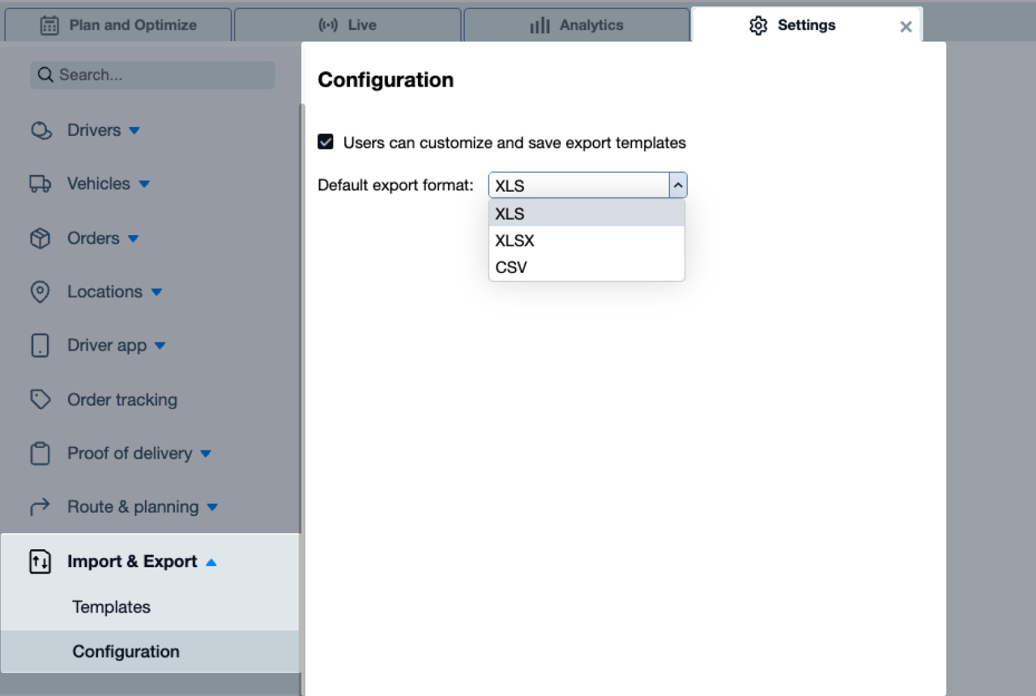
Task: Open Templates under Import & Export
Action: [x=112, y=607]
